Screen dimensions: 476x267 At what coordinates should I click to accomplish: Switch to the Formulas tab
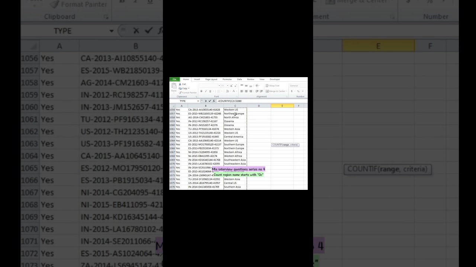click(227, 79)
